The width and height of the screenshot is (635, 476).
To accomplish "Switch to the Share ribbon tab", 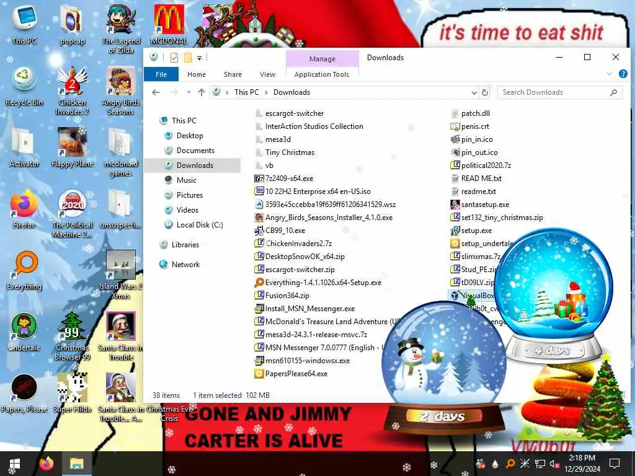I will 233,74.
